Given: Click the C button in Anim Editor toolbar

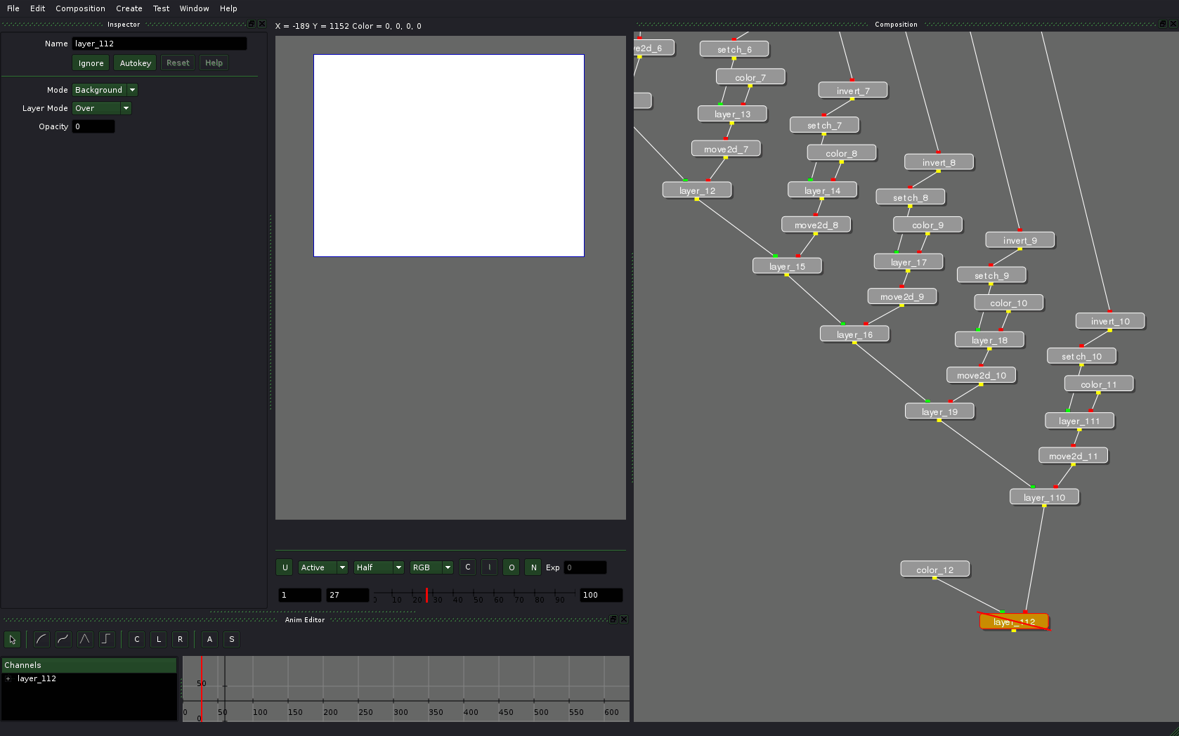Looking at the screenshot, I should click(x=137, y=639).
